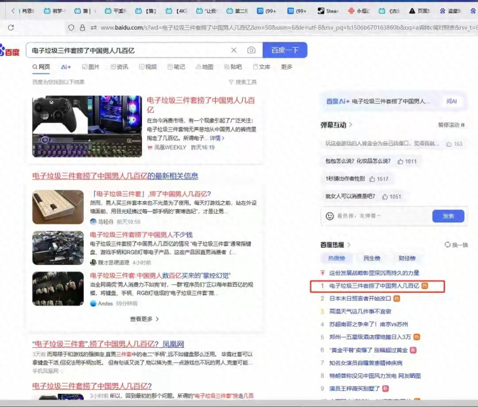Screen dimensions: 478x407
Task: Clear the search box with the X icon
Action: [x=234, y=50]
